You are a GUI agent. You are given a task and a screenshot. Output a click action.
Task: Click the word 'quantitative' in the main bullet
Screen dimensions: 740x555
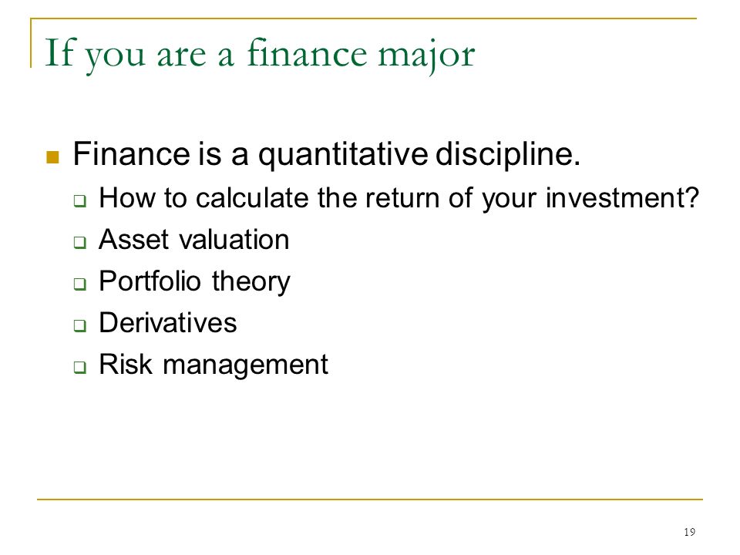coord(343,156)
